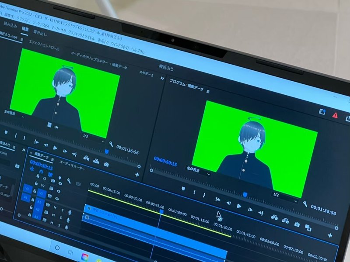Hide track V2 with eye toggle
Viewport: 350px width, 262px height.
tap(58, 191)
